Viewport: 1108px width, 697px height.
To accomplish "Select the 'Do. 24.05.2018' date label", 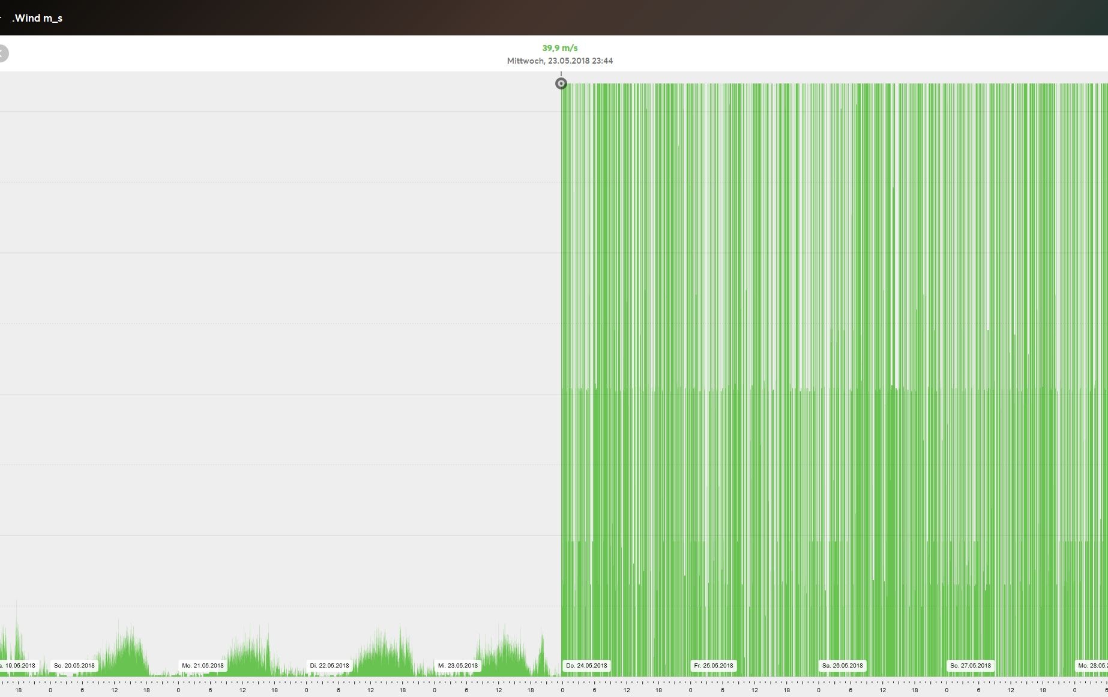I will (586, 665).
